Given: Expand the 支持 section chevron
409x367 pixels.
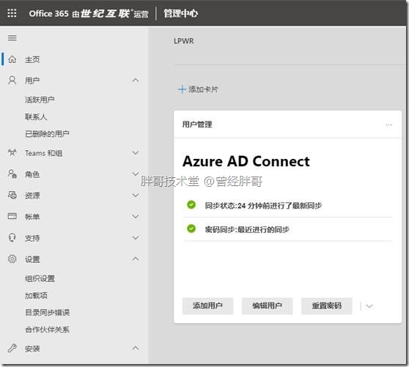Looking at the screenshot, I should coord(136,237).
